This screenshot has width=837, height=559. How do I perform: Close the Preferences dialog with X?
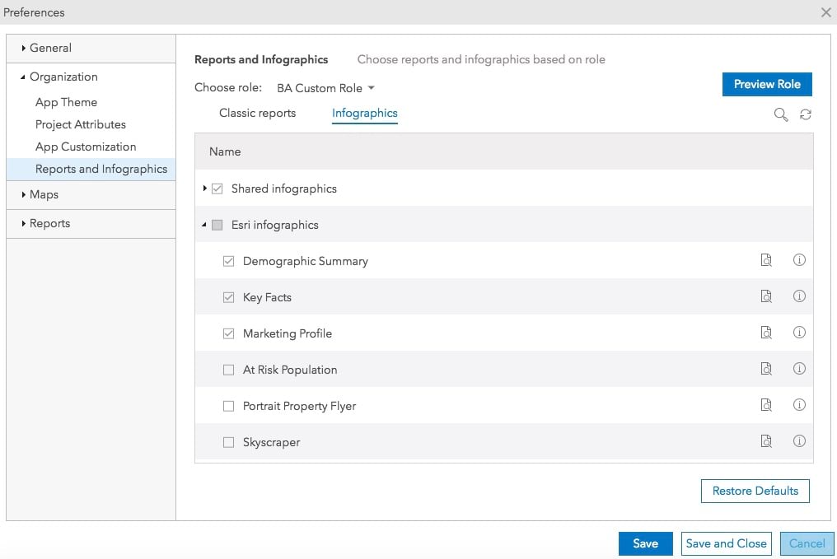(825, 12)
